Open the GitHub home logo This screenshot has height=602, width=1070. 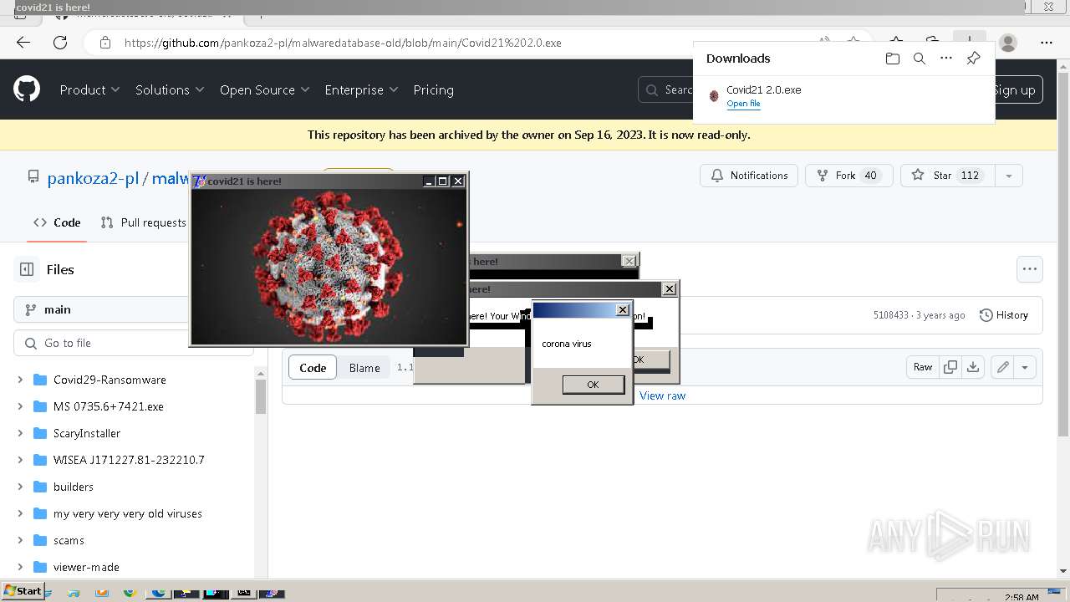tap(27, 89)
